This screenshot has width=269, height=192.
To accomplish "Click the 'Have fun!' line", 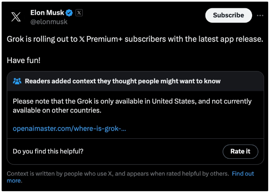I will 24,60.
